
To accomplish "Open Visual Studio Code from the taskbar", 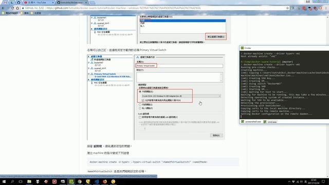I will 97,181.
